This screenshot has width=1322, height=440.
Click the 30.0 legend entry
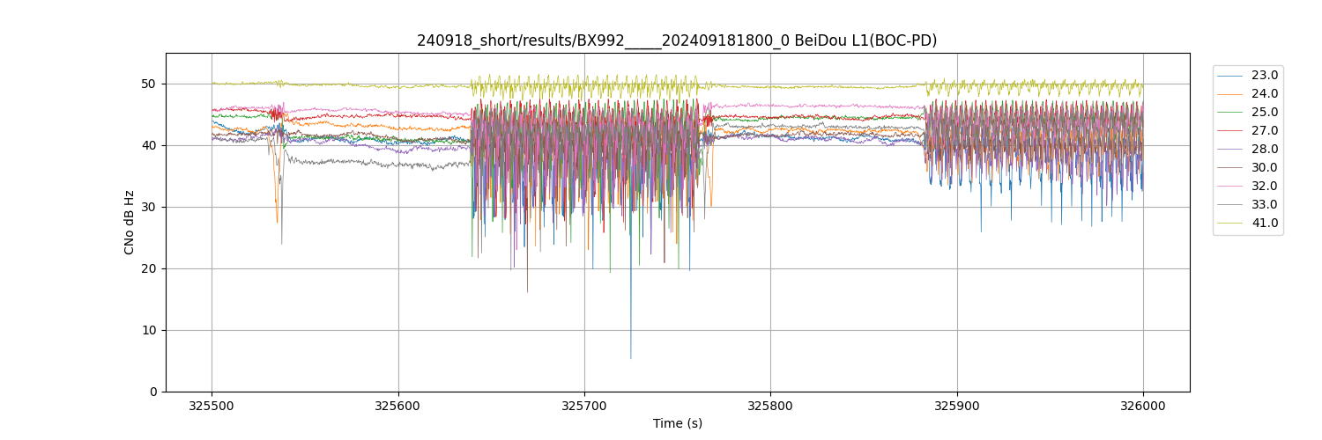coord(1264,168)
